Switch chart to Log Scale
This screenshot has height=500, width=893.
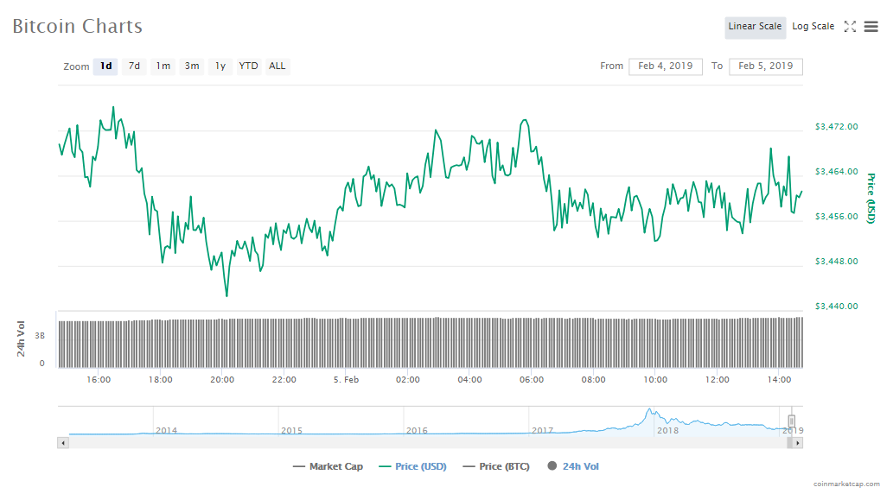click(x=813, y=27)
